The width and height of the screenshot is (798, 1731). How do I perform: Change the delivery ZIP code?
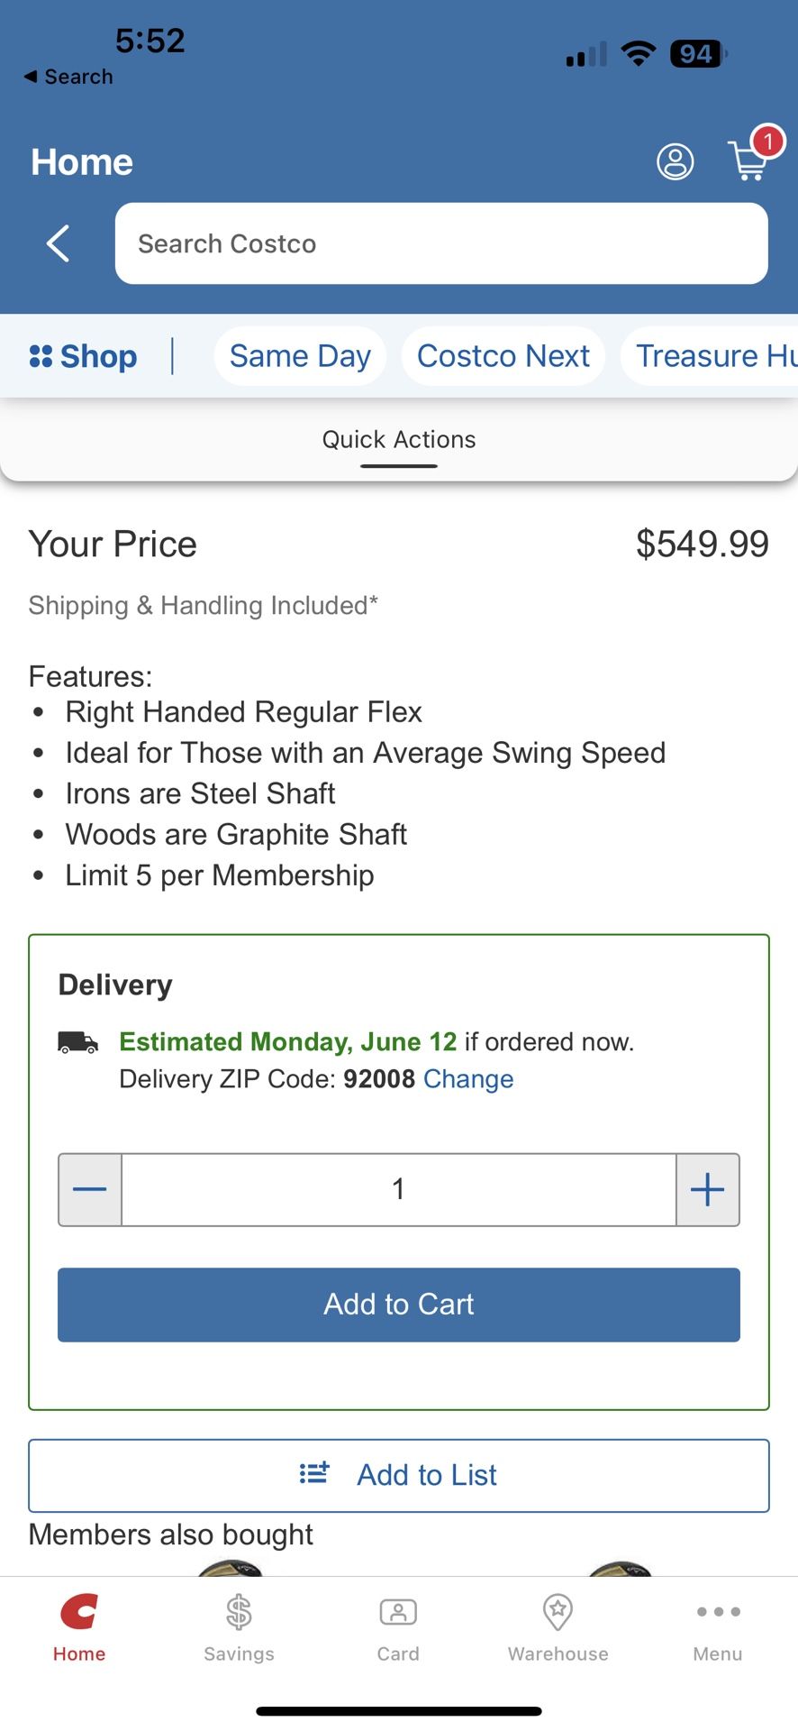pyautogui.click(x=468, y=1079)
